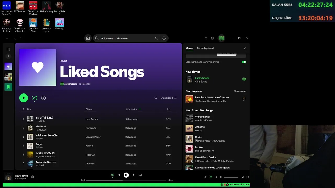Open Your Episodes bookmark in sidebar
This screenshot has height=188, width=335.
tap(8, 87)
